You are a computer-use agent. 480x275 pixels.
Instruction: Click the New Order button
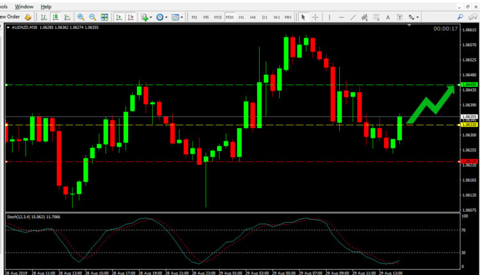coord(10,17)
